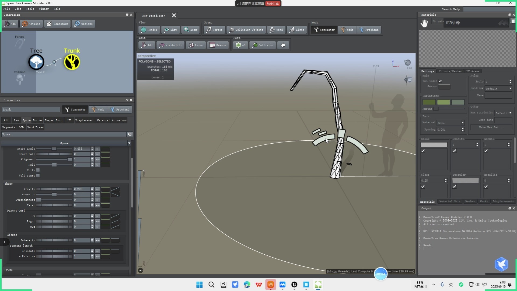Switch to the Forces properties tab
Viewport: 517px width, 291px height.
pos(37,120)
